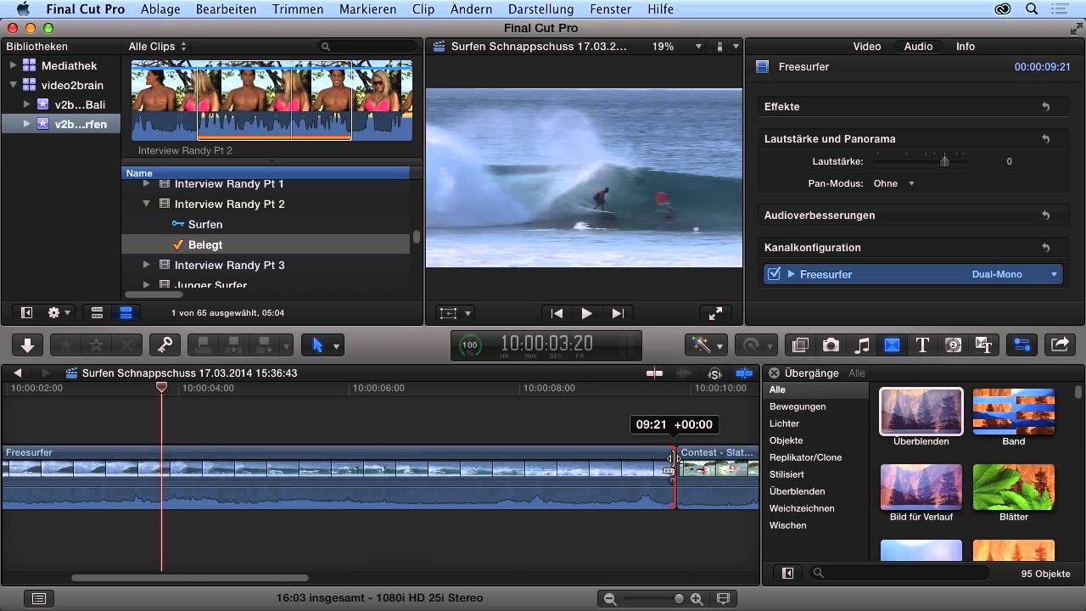
Task: Open the retime speedometer menu
Action: [755, 345]
